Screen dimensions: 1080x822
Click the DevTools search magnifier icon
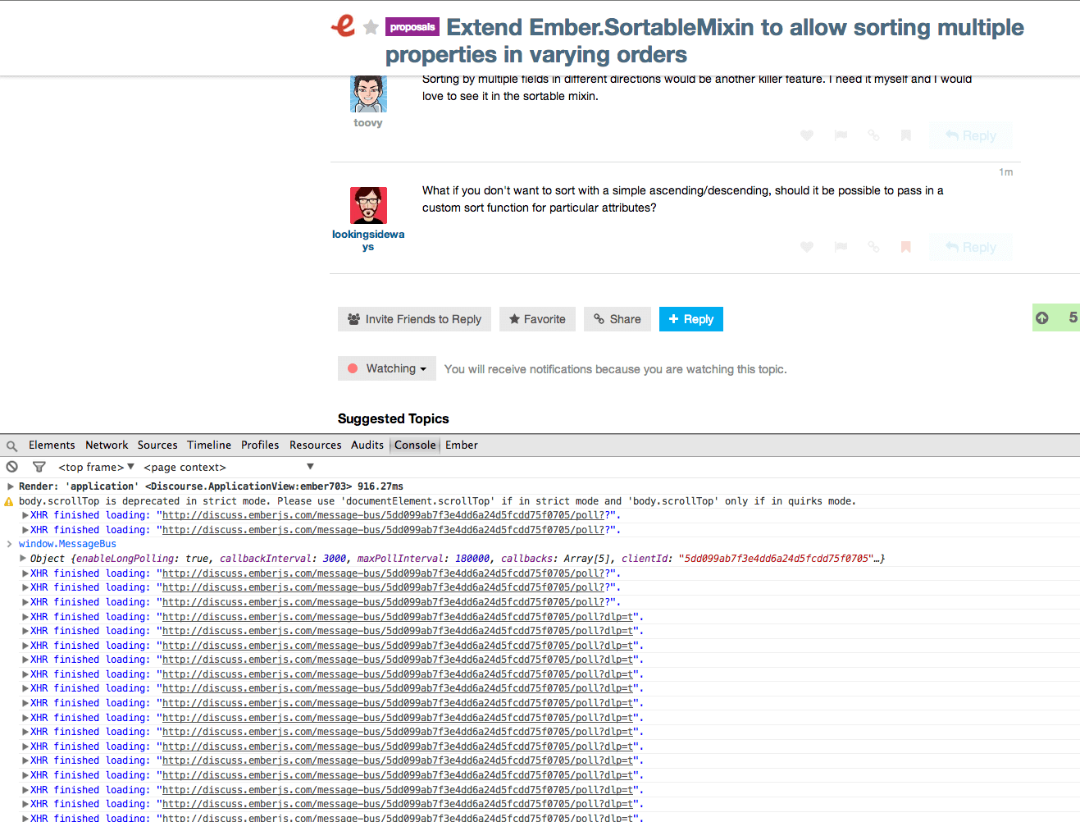coord(11,446)
